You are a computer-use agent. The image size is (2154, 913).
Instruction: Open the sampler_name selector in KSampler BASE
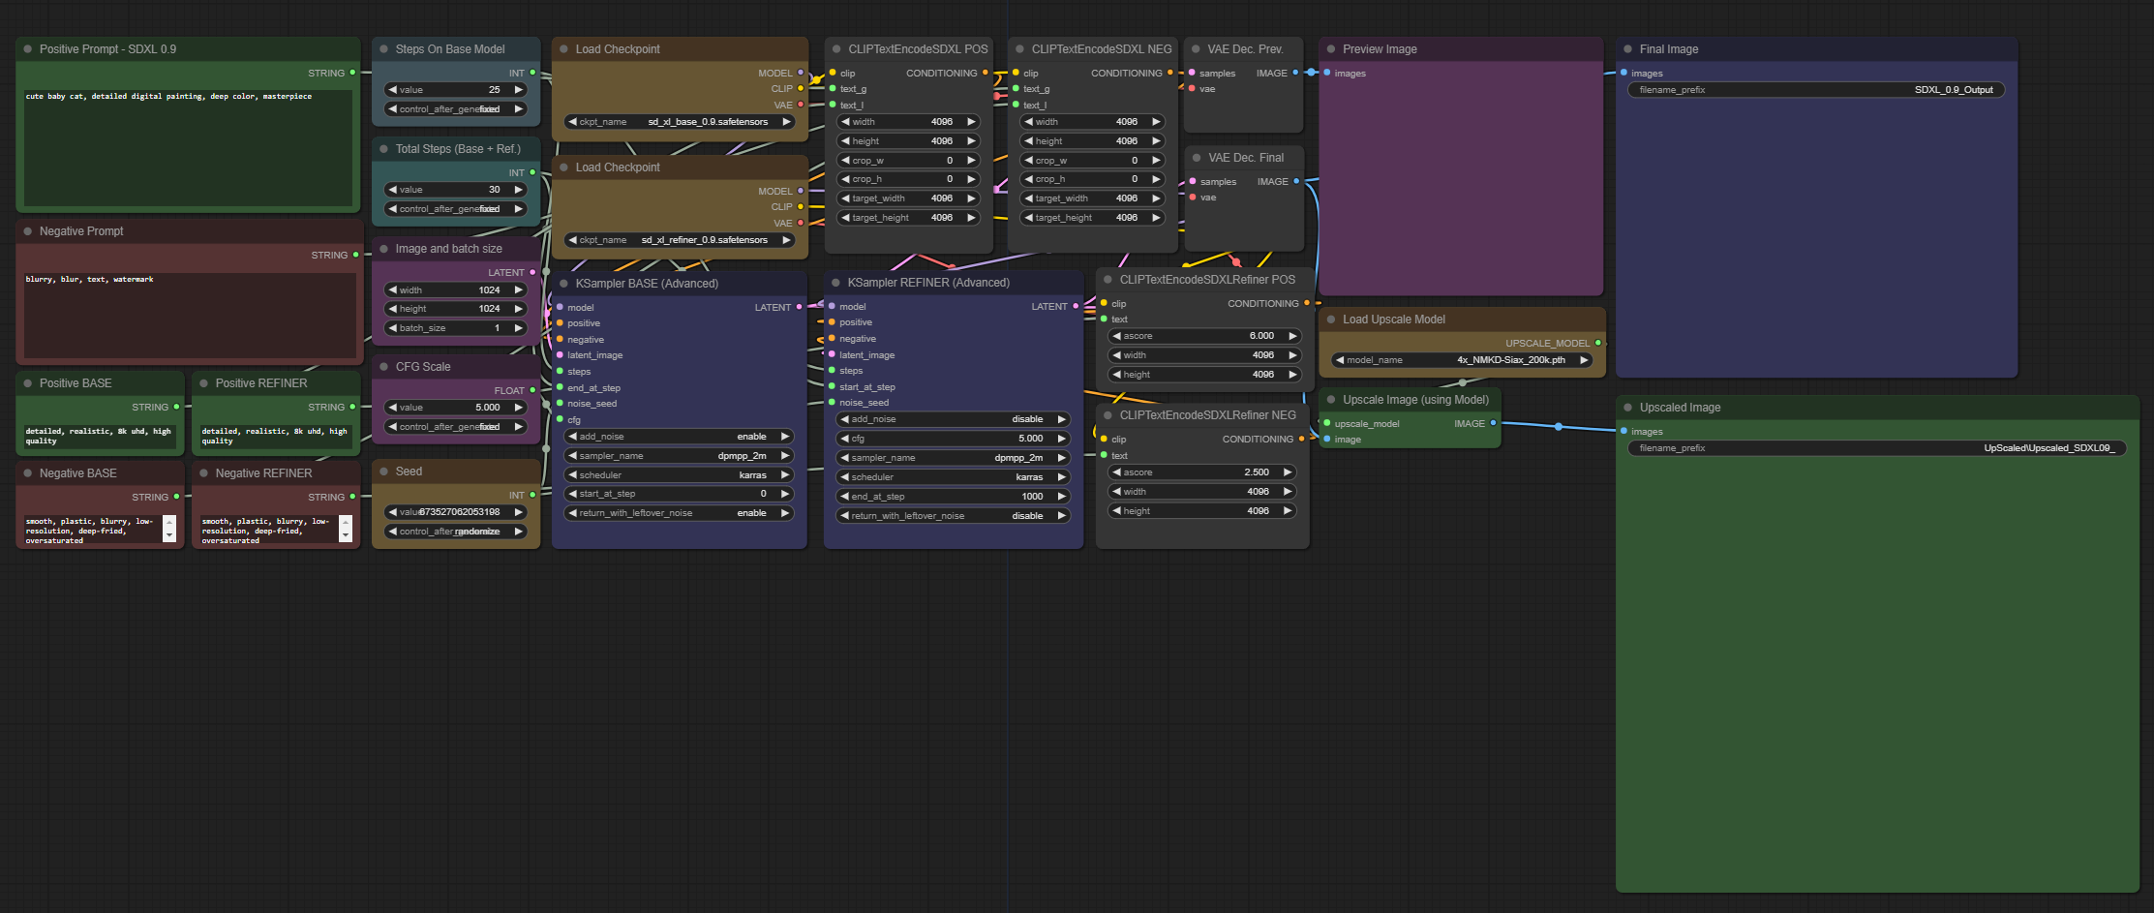678,455
